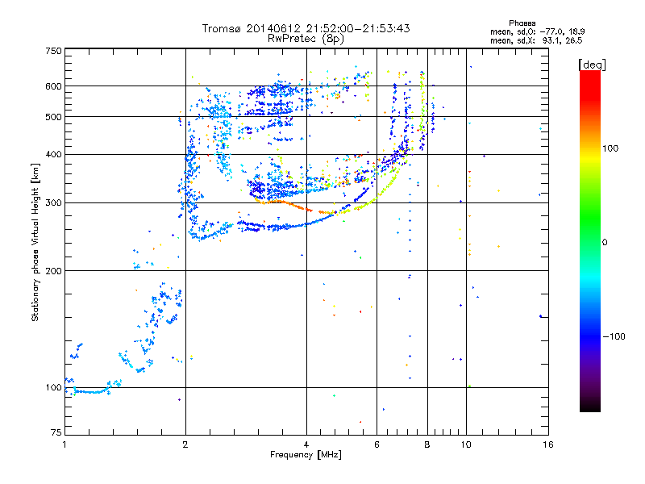Click the y-axis label "75"

[56, 432]
